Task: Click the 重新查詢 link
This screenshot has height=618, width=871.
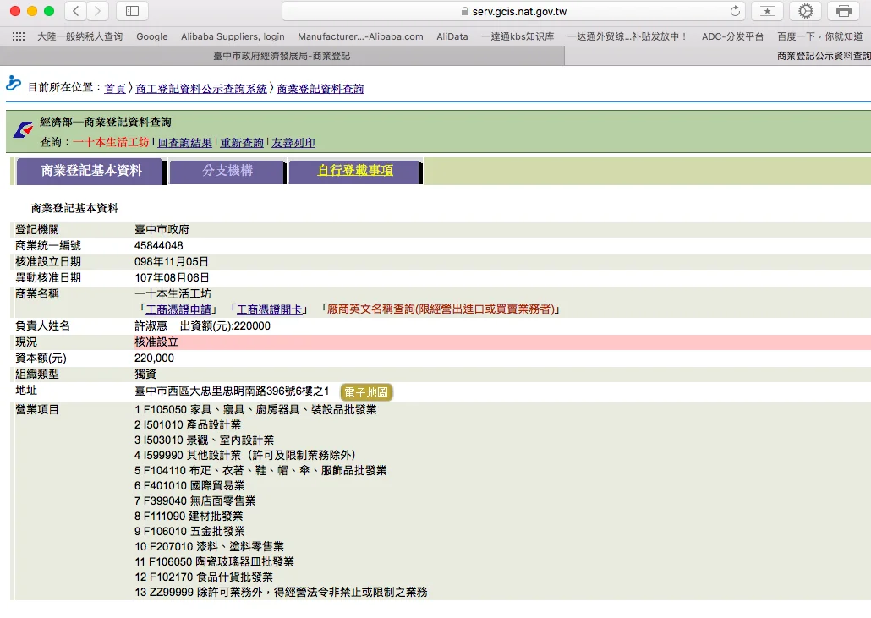Action: (242, 143)
